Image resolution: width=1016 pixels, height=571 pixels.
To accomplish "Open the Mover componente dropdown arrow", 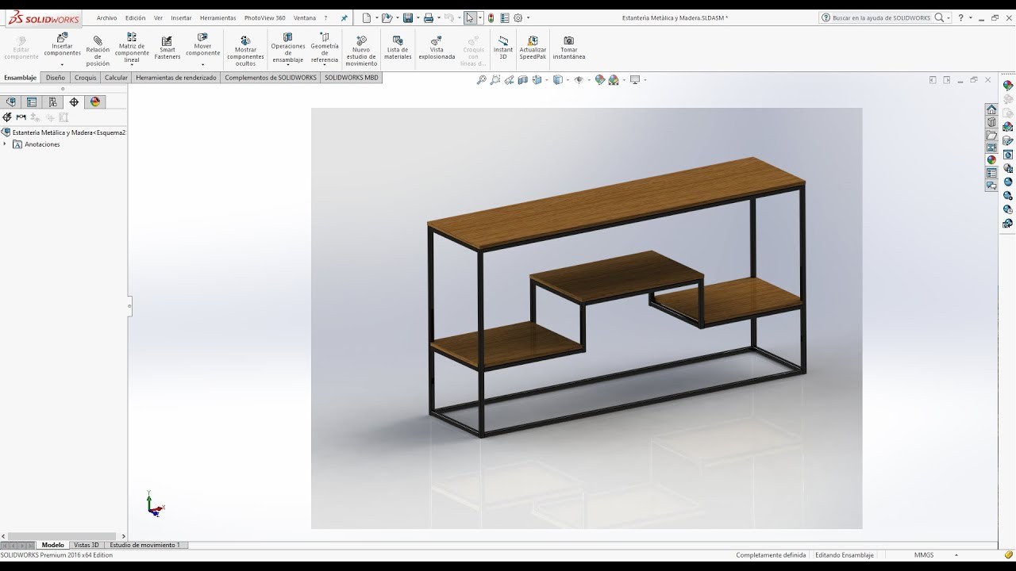I will 202,64.
